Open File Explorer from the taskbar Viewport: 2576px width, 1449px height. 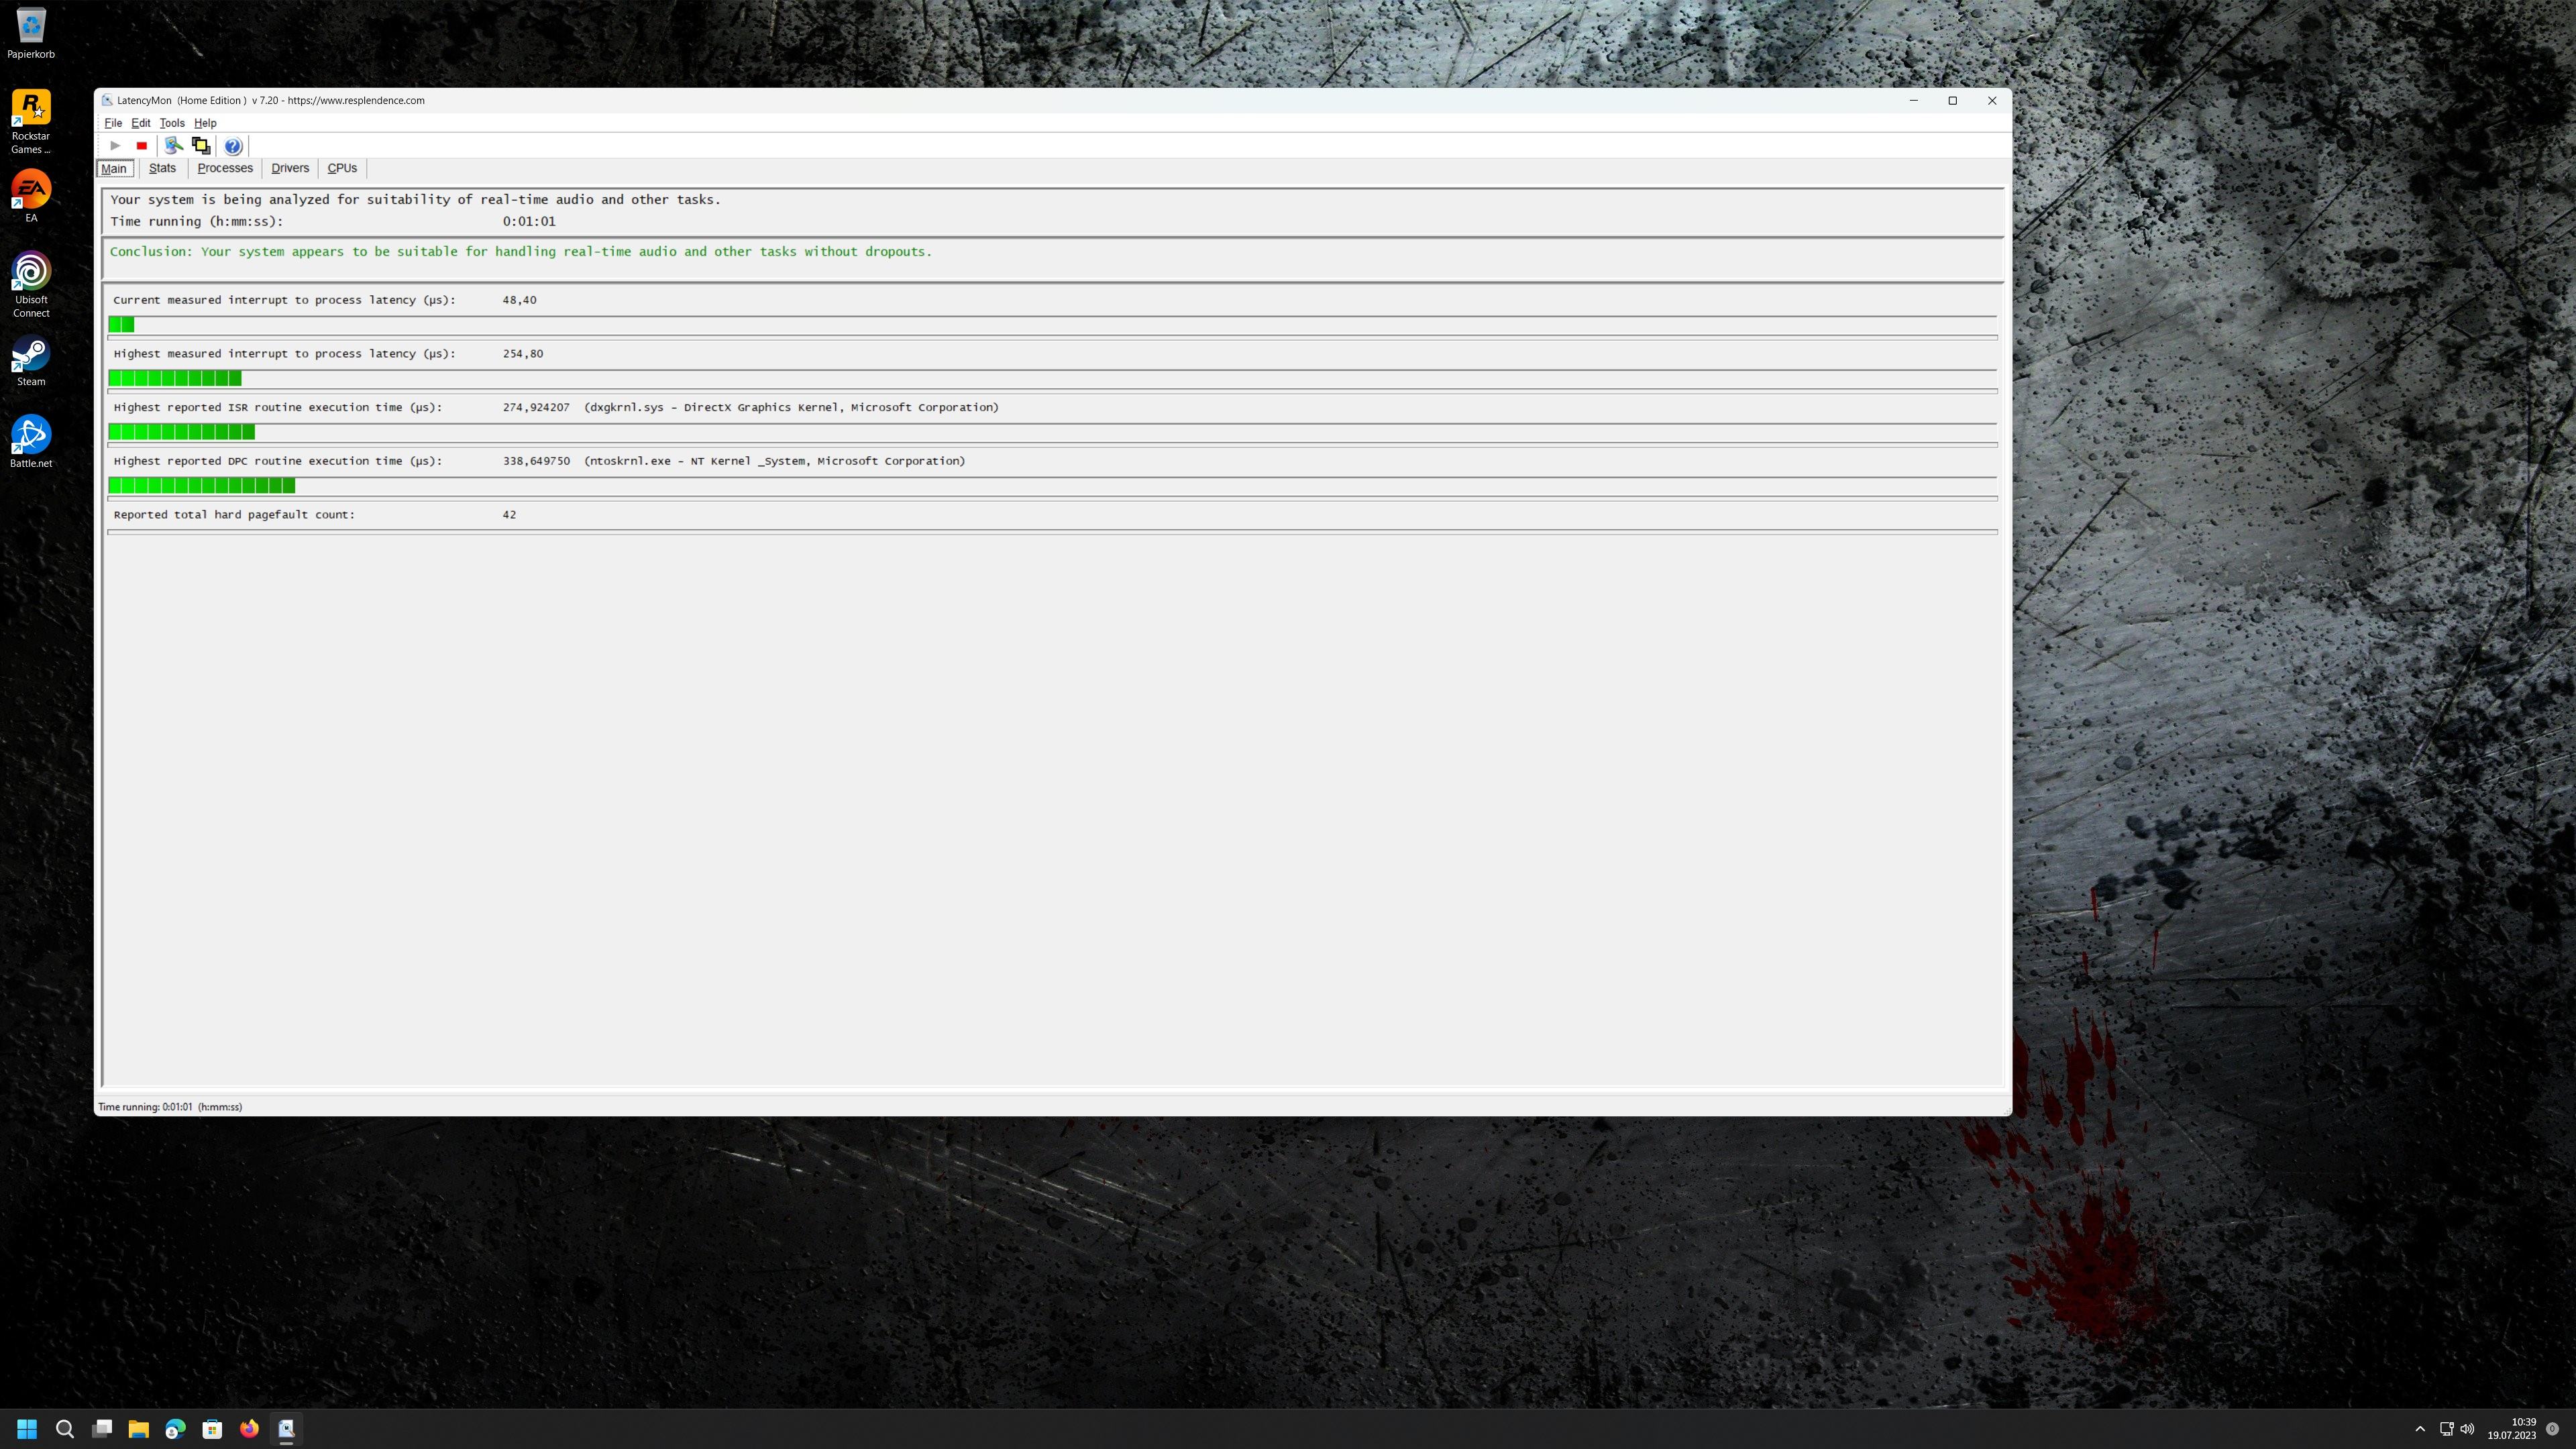point(138,1428)
